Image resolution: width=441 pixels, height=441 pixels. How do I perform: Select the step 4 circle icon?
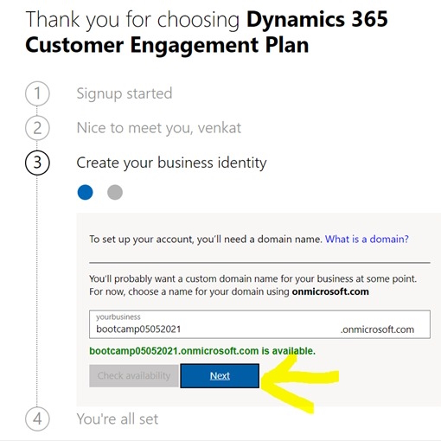click(x=37, y=419)
